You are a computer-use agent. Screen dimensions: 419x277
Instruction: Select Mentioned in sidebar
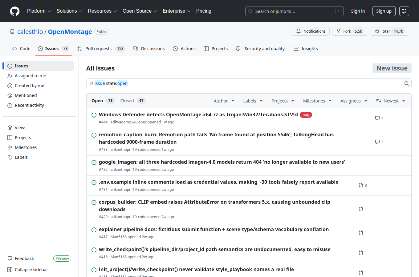tap(39, 95)
